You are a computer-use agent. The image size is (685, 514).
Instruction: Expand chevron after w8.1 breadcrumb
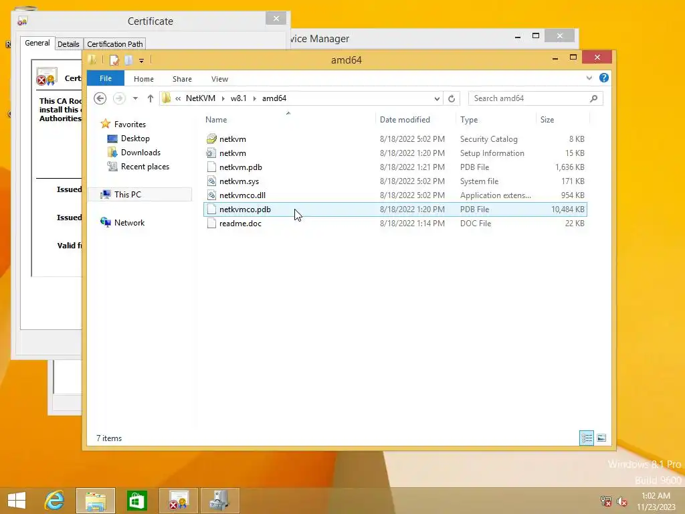[x=254, y=98]
